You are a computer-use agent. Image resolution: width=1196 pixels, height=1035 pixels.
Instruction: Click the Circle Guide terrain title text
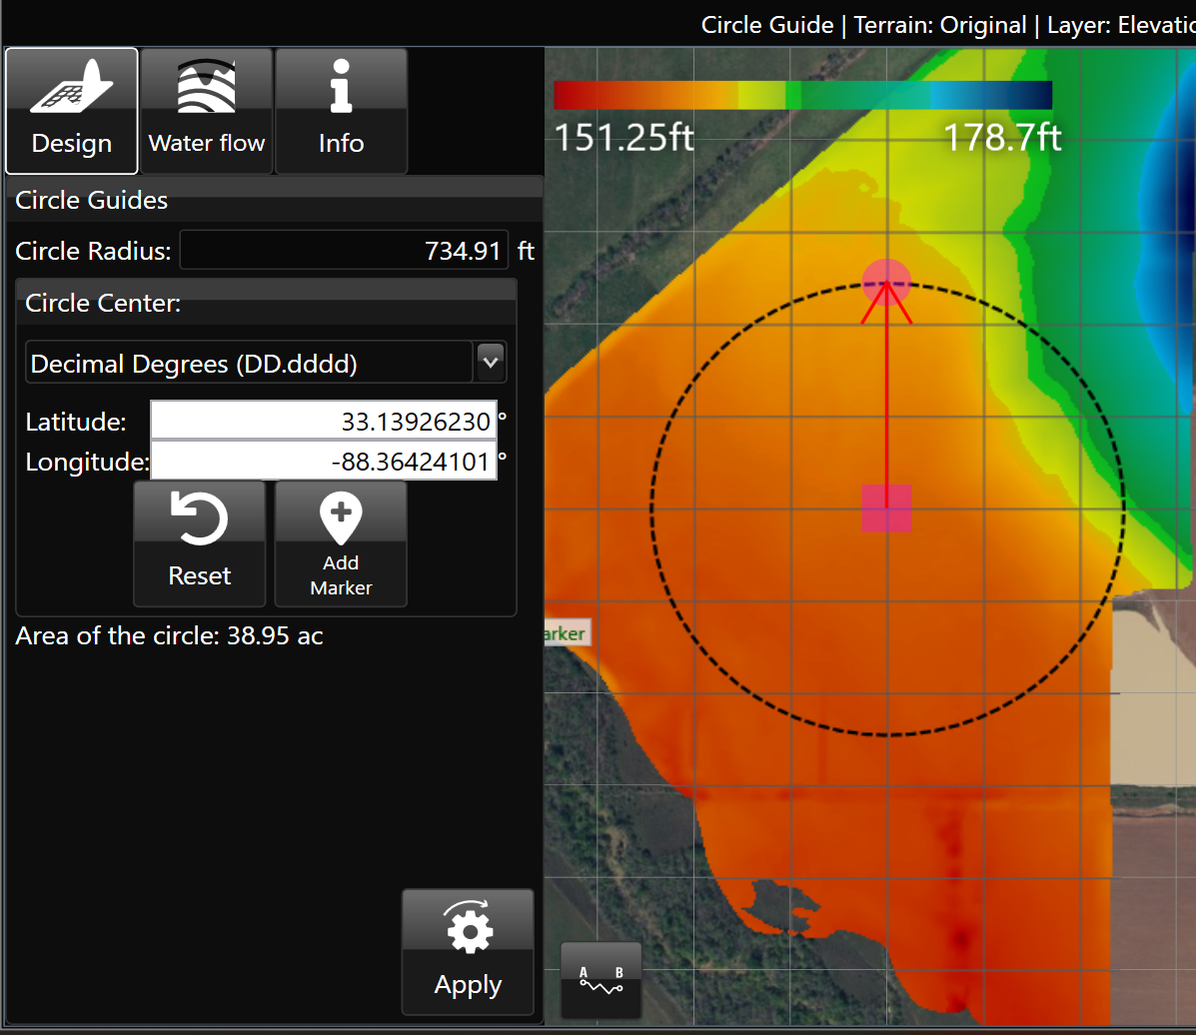click(x=948, y=24)
